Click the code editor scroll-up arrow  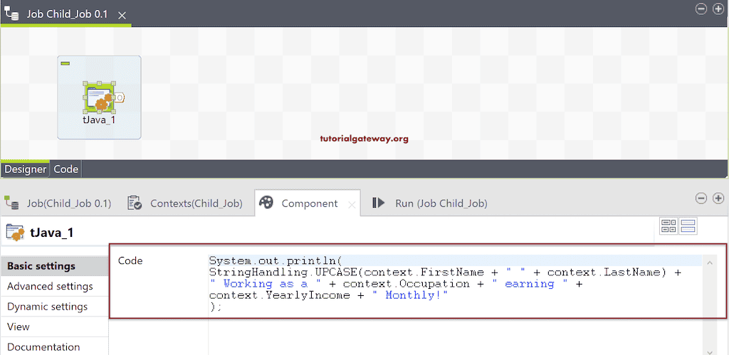[x=710, y=264]
